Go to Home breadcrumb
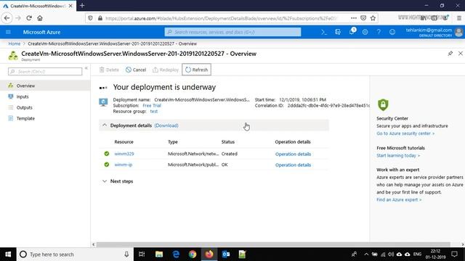 click(x=15, y=43)
